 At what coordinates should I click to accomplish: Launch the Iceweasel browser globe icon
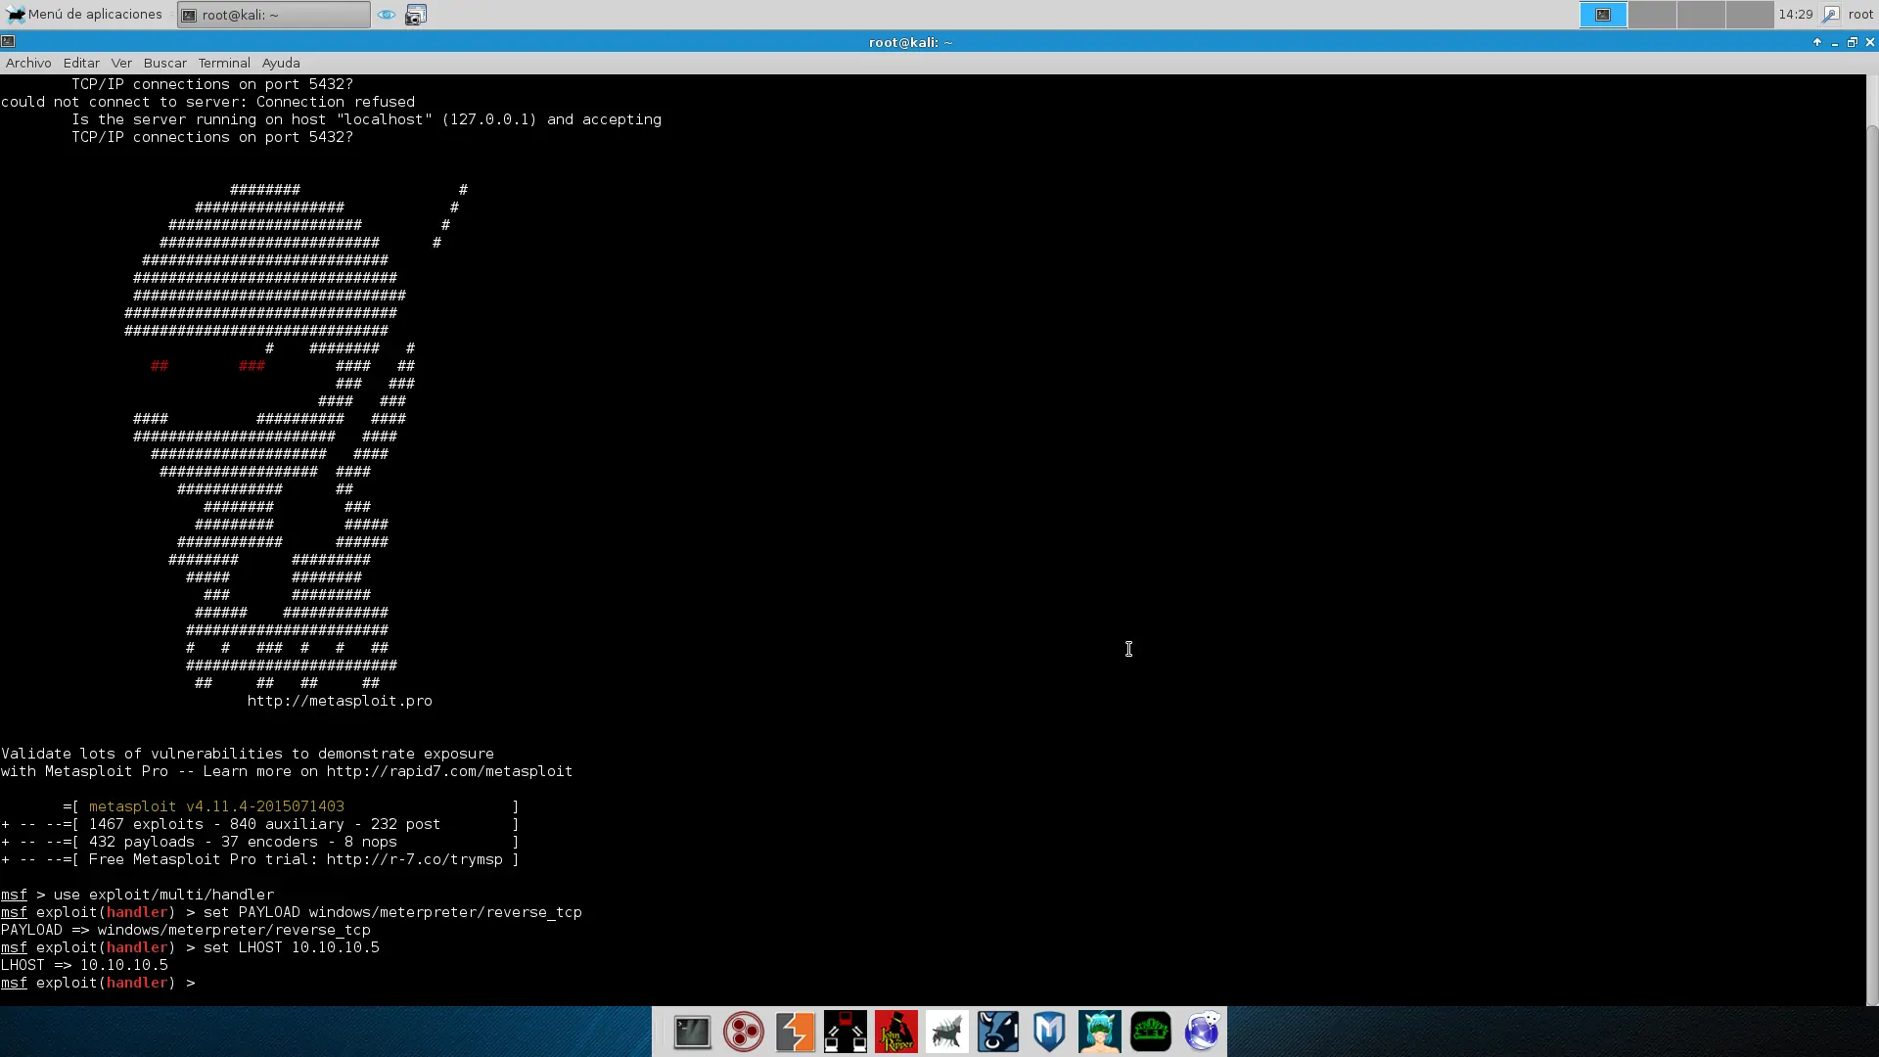click(x=1202, y=1032)
